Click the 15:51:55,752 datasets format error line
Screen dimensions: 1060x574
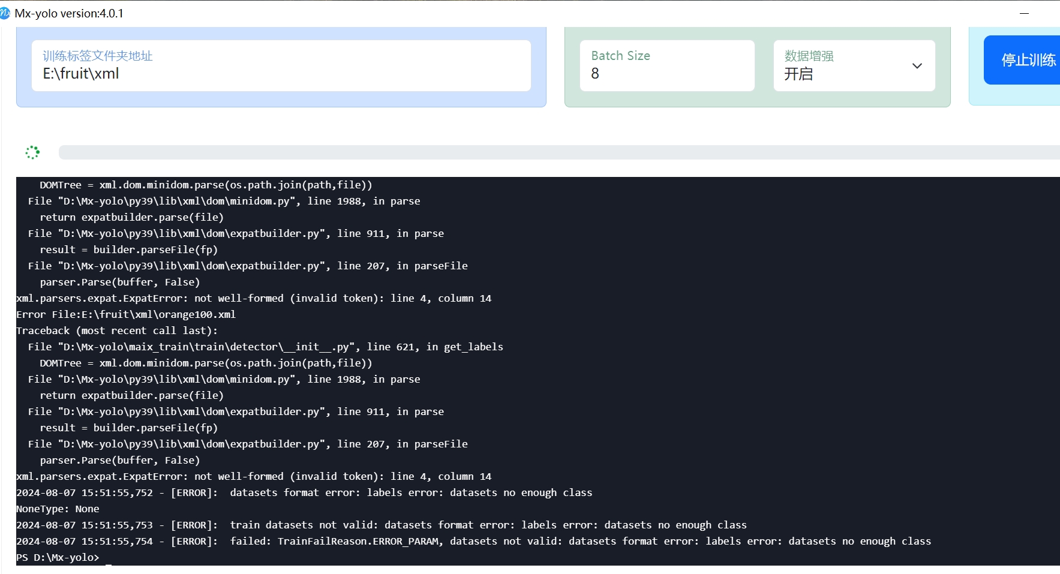coord(304,492)
